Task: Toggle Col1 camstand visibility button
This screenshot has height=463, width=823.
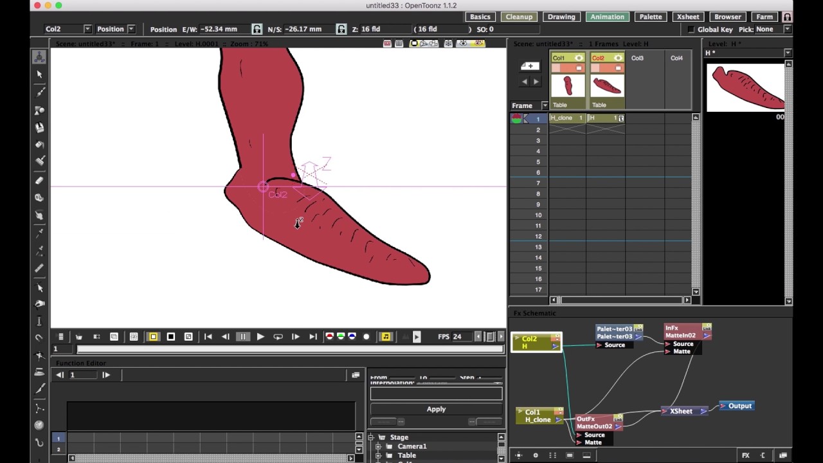Action: [x=579, y=68]
